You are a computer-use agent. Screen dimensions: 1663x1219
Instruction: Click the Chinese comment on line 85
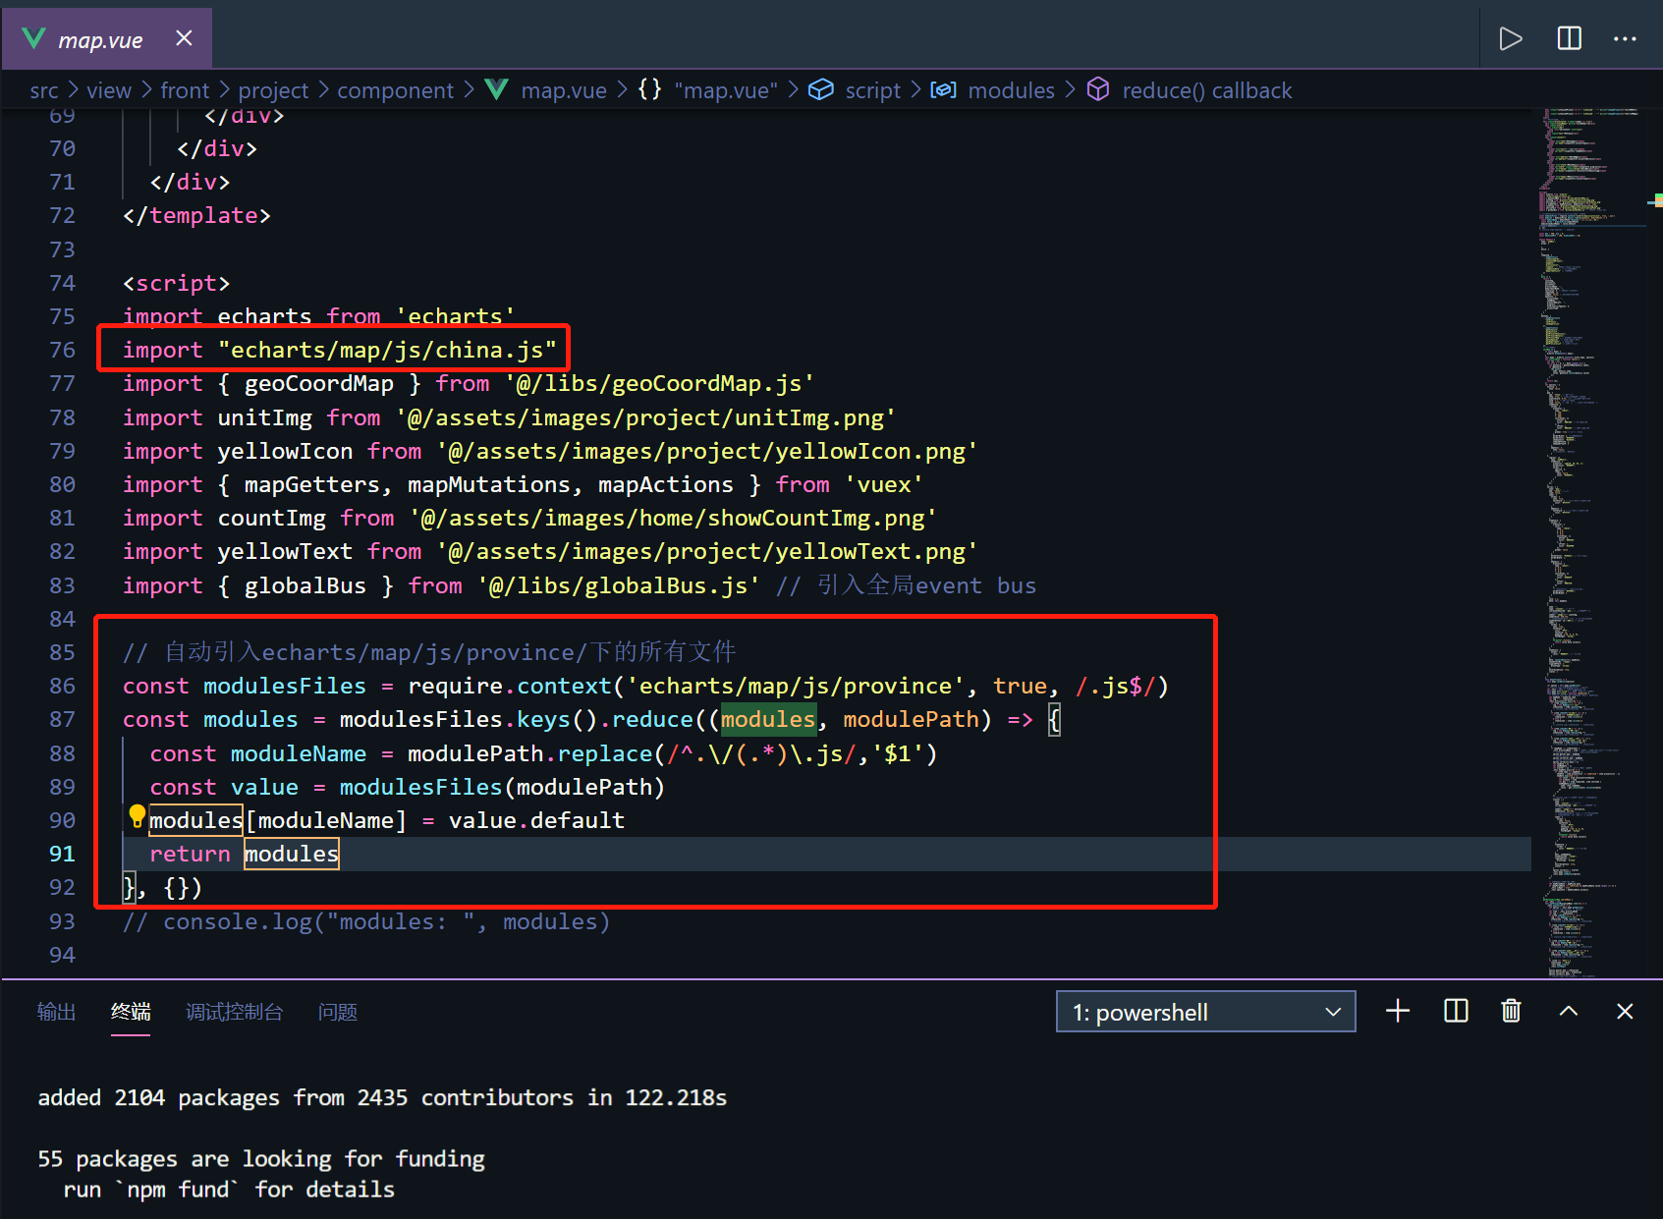(429, 652)
